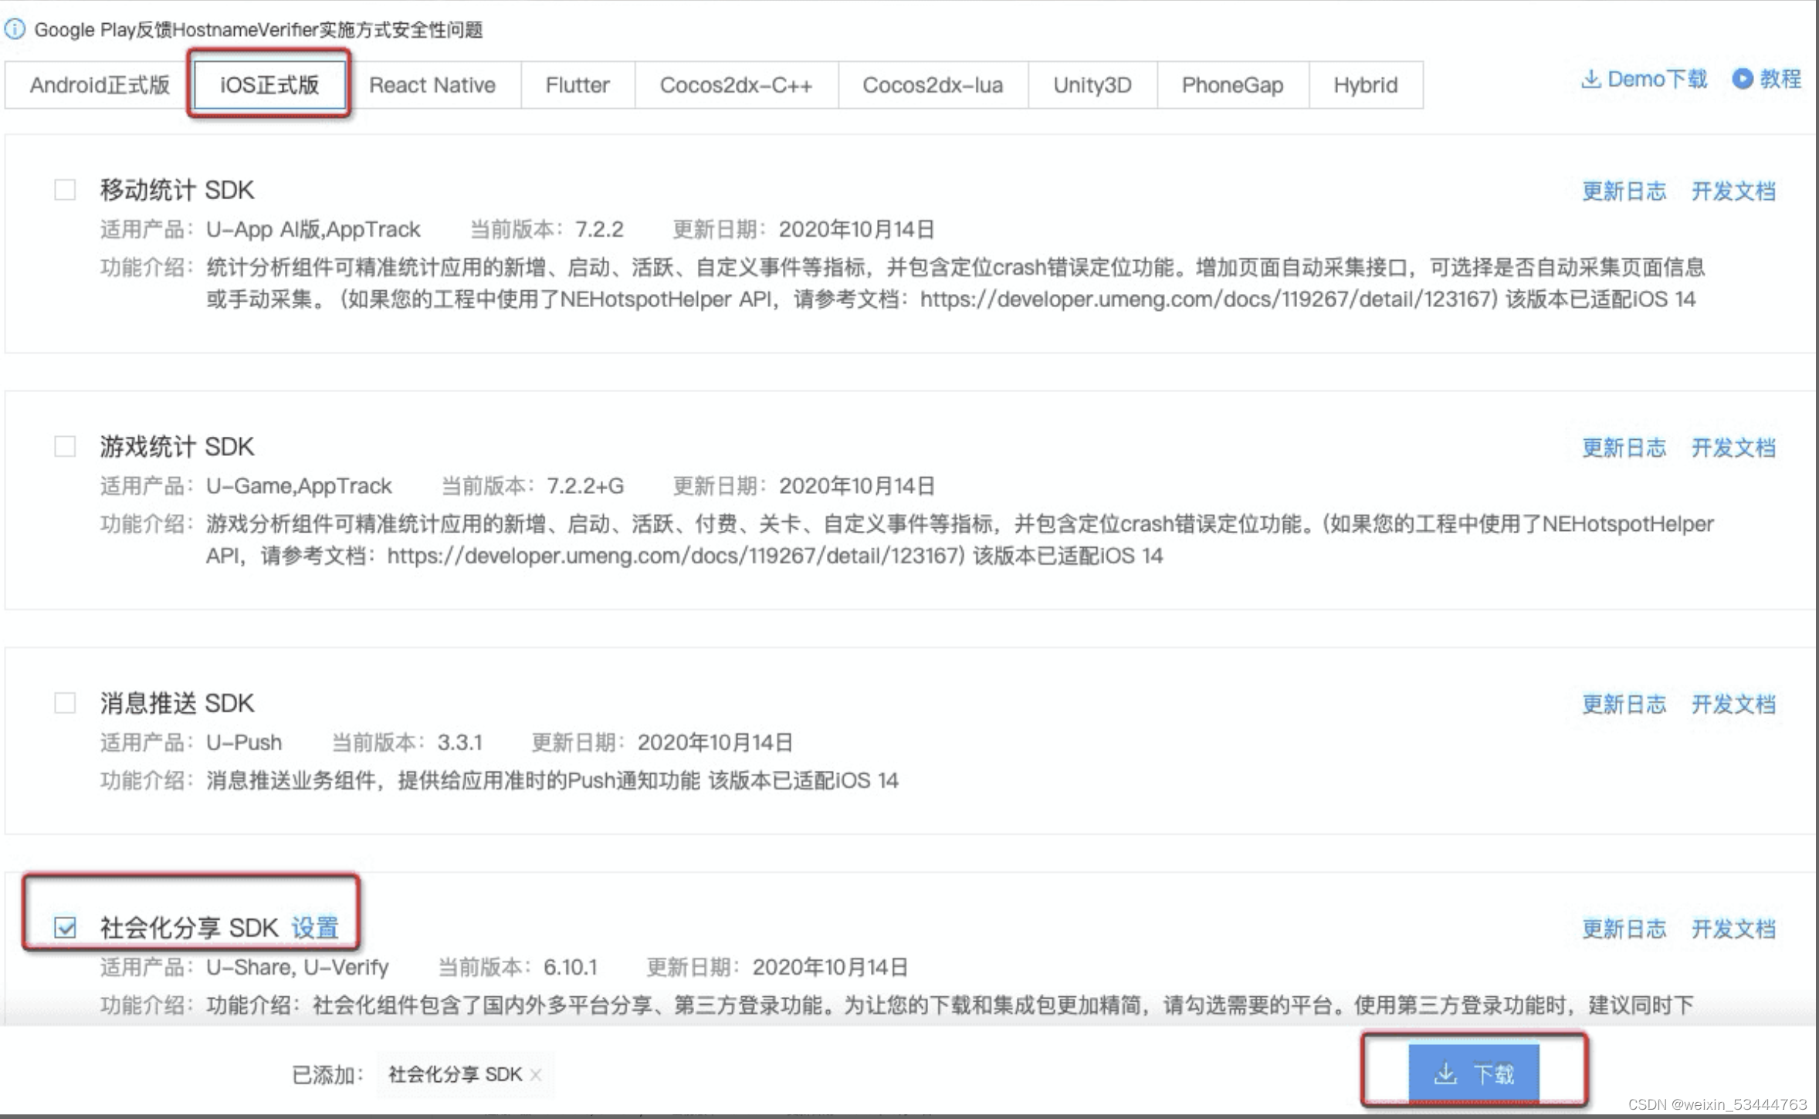This screenshot has height=1119, width=1819.
Task: Switch to the React Native tab
Action: click(x=432, y=85)
